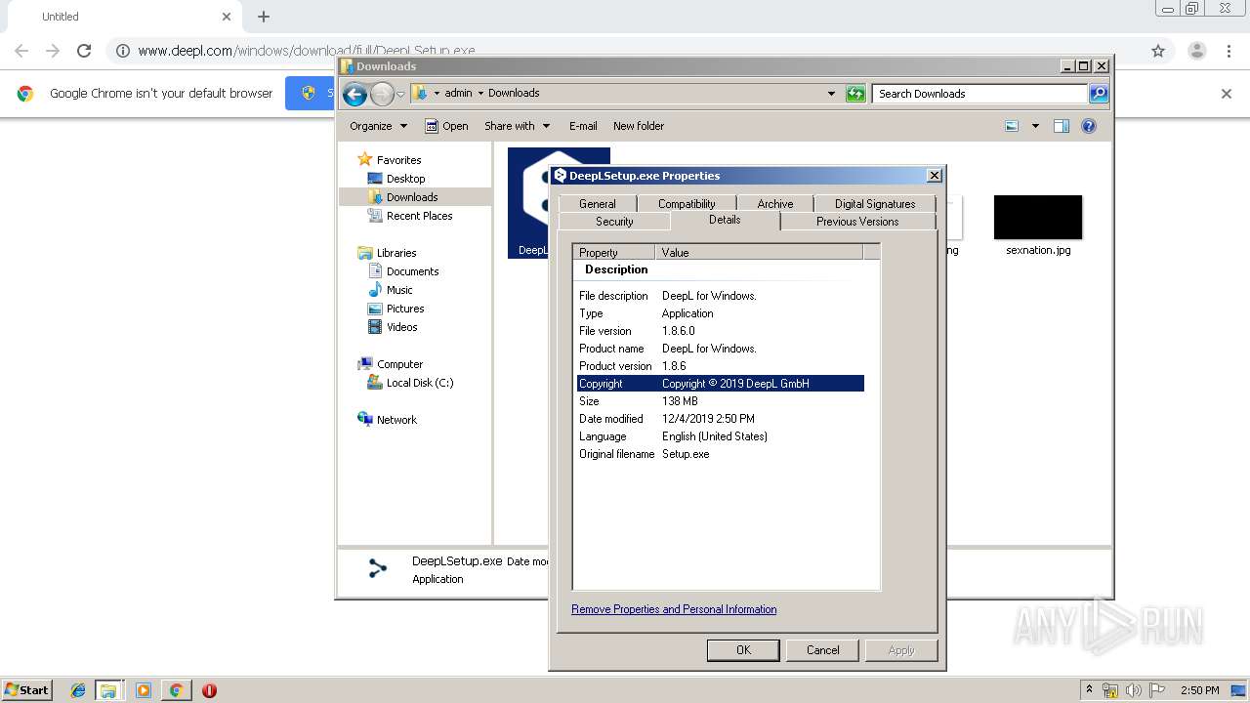Click the Value column header
The image size is (1250, 703).
pyautogui.click(x=759, y=252)
